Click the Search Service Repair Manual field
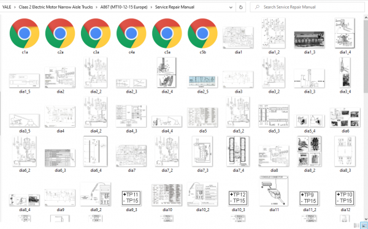This screenshot has height=229, width=368. (x=307, y=7)
